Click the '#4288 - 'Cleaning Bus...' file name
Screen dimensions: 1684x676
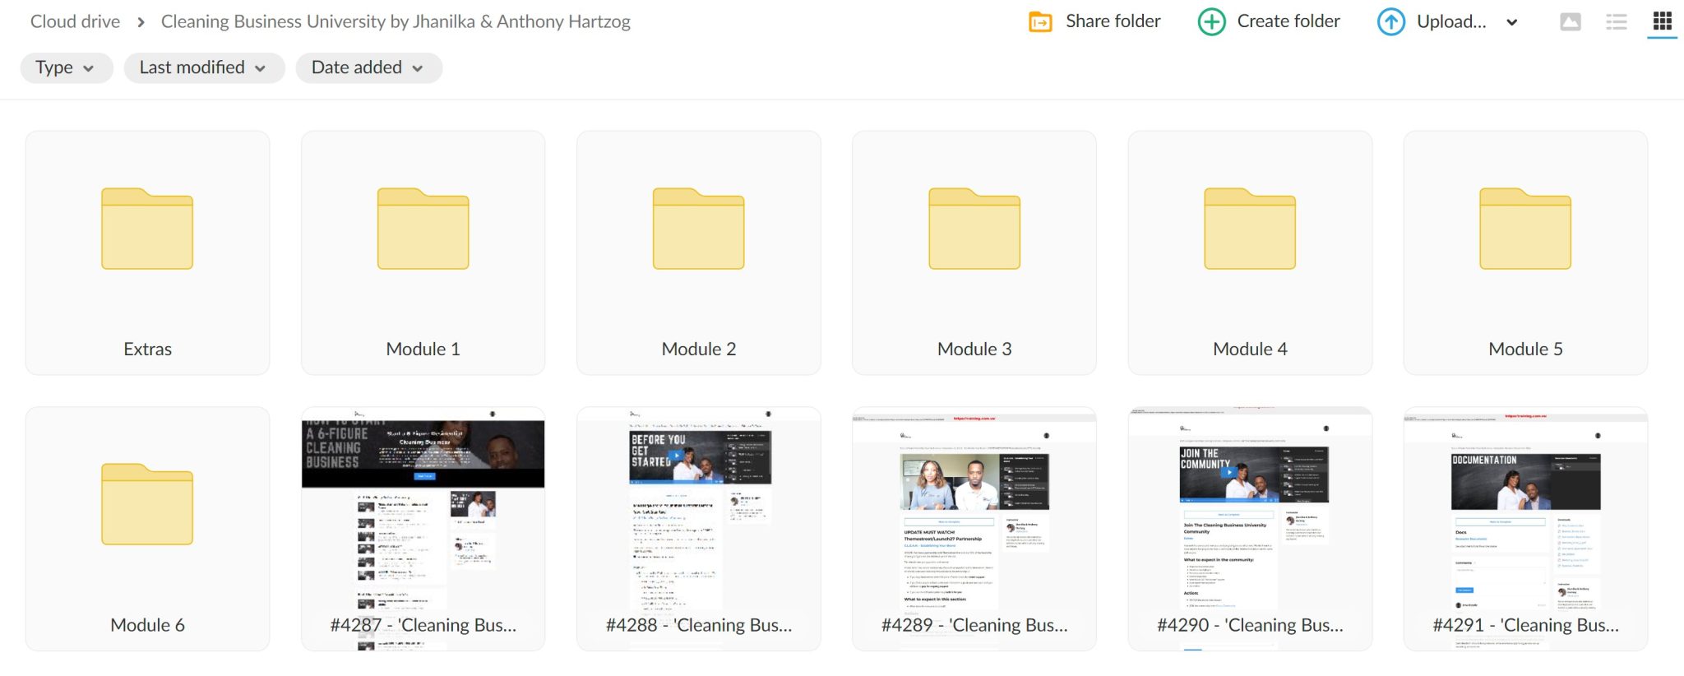[698, 625]
